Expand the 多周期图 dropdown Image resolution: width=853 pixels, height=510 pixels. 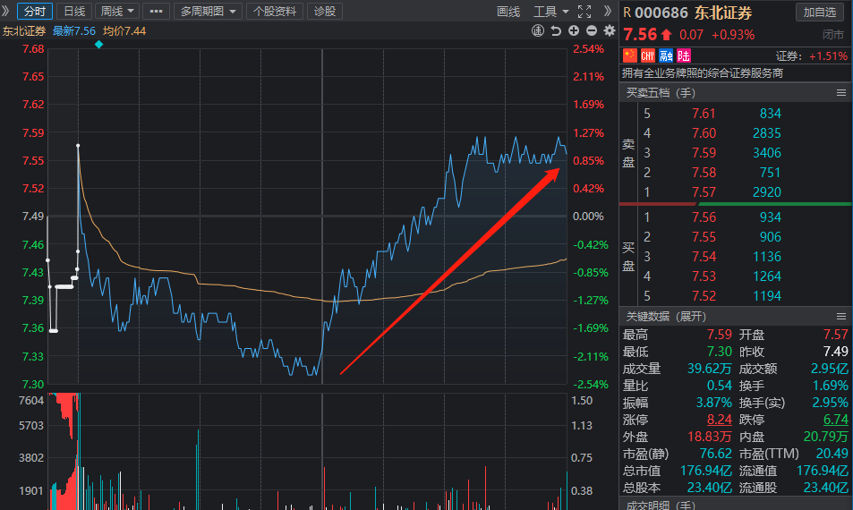[208, 12]
